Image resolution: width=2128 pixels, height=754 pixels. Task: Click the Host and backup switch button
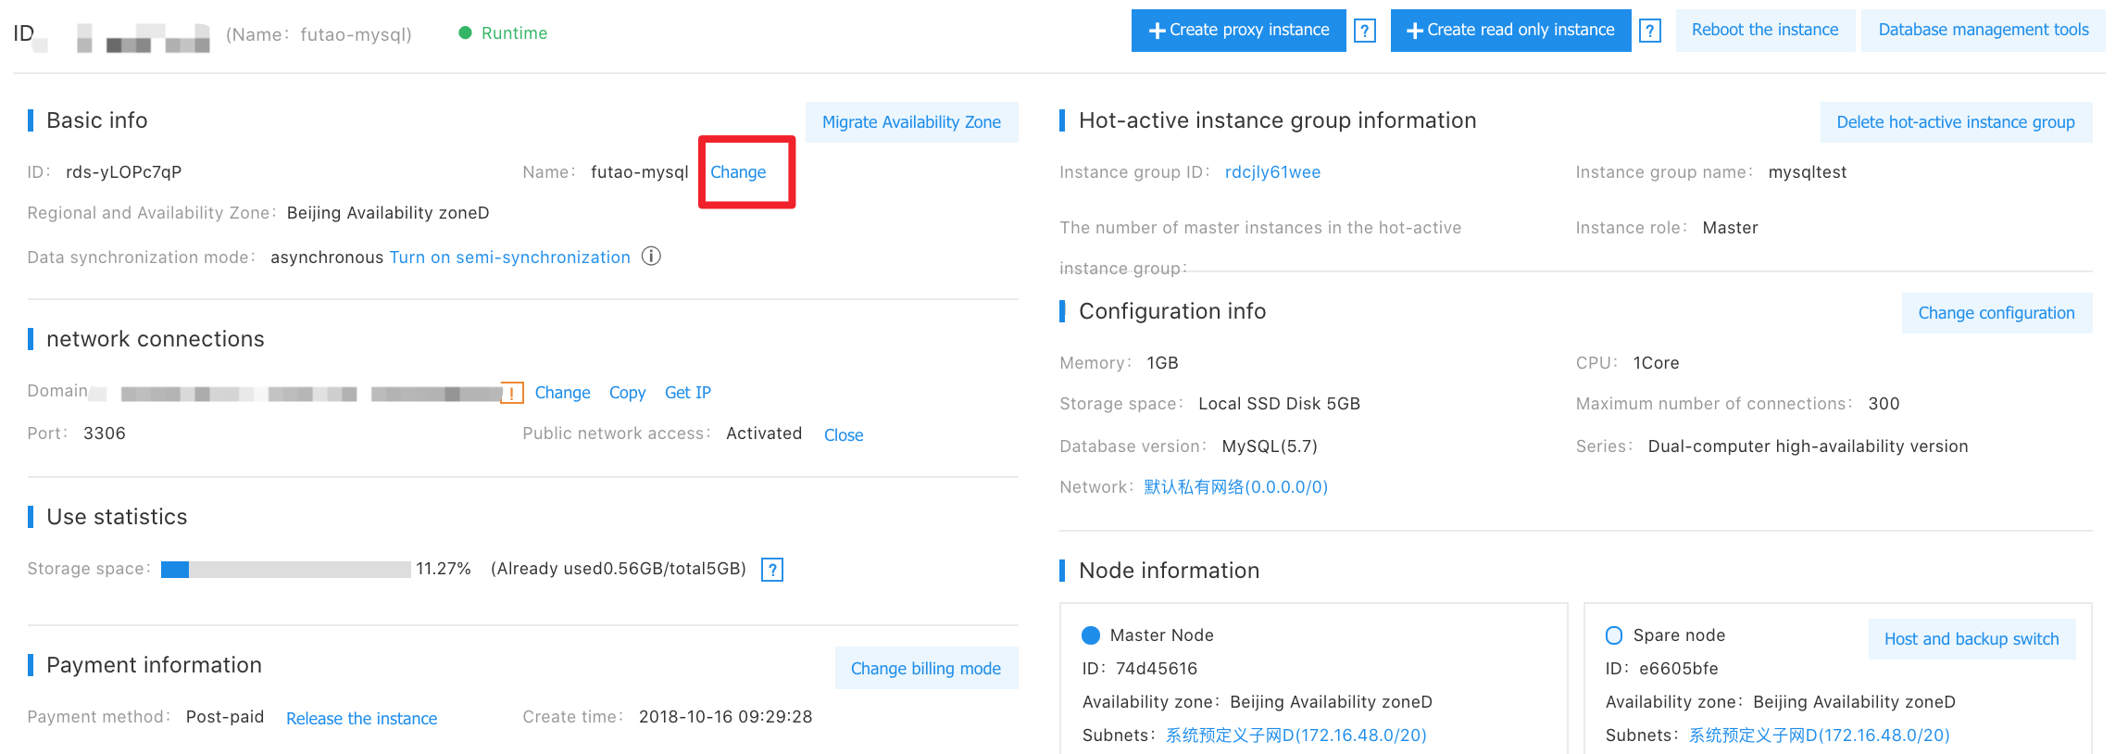(1971, 639)
